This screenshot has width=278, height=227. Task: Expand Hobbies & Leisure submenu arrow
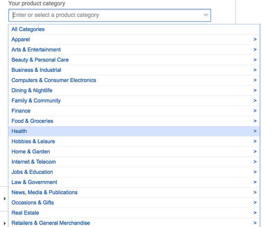coord(255,141)
